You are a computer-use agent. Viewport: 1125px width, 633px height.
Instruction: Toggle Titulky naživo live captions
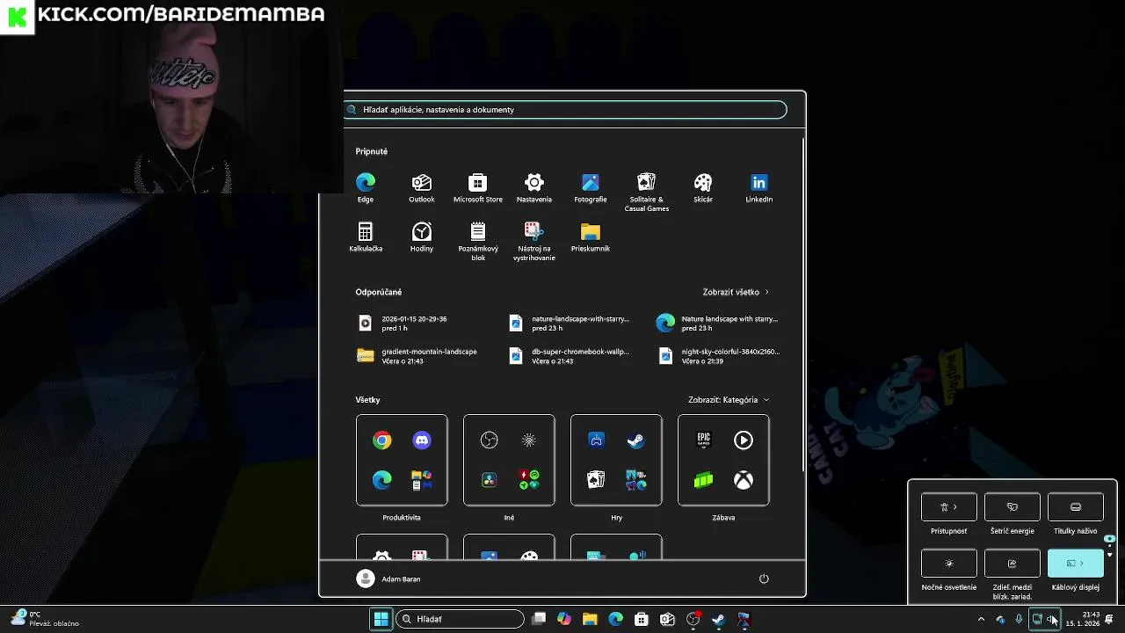coord(1076,507)
